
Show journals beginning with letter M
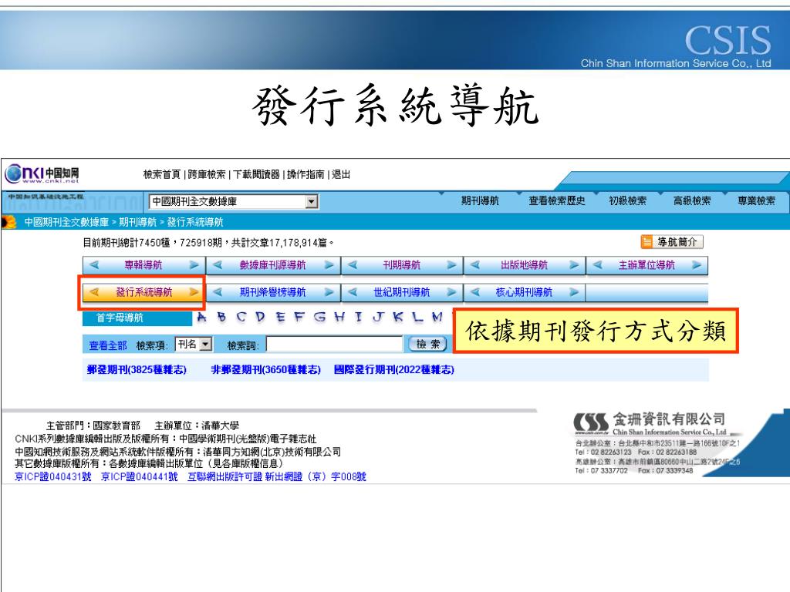tap(437, 317)
